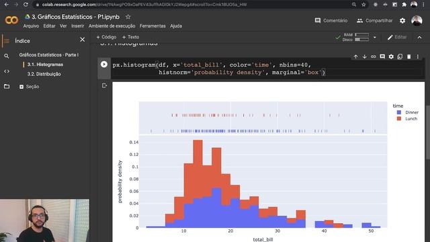Click the RAM usage bar
This screenshot has width=430, height=242.
pos(361,35)
